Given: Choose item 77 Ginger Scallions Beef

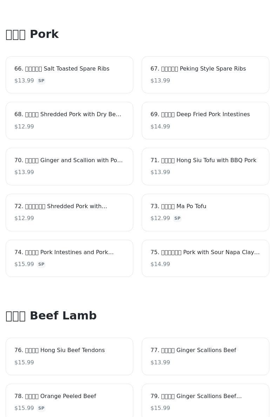Looking at the screenshot, I should [206, 356].
